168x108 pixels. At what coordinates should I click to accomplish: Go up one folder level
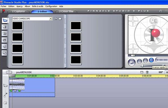pos(56,19)
